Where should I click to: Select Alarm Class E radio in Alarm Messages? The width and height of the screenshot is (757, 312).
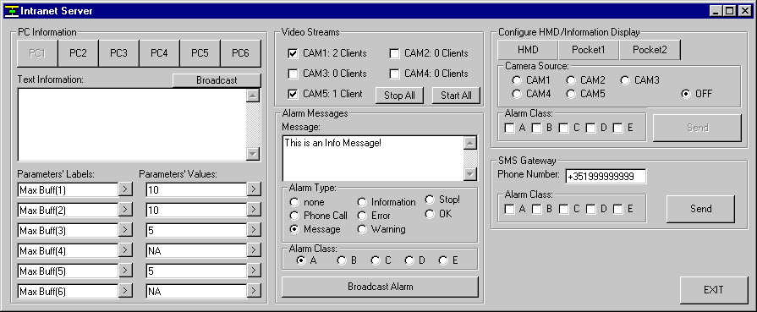point(442,260)
